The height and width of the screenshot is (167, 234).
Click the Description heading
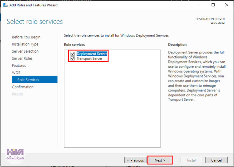tap(177, 44)
